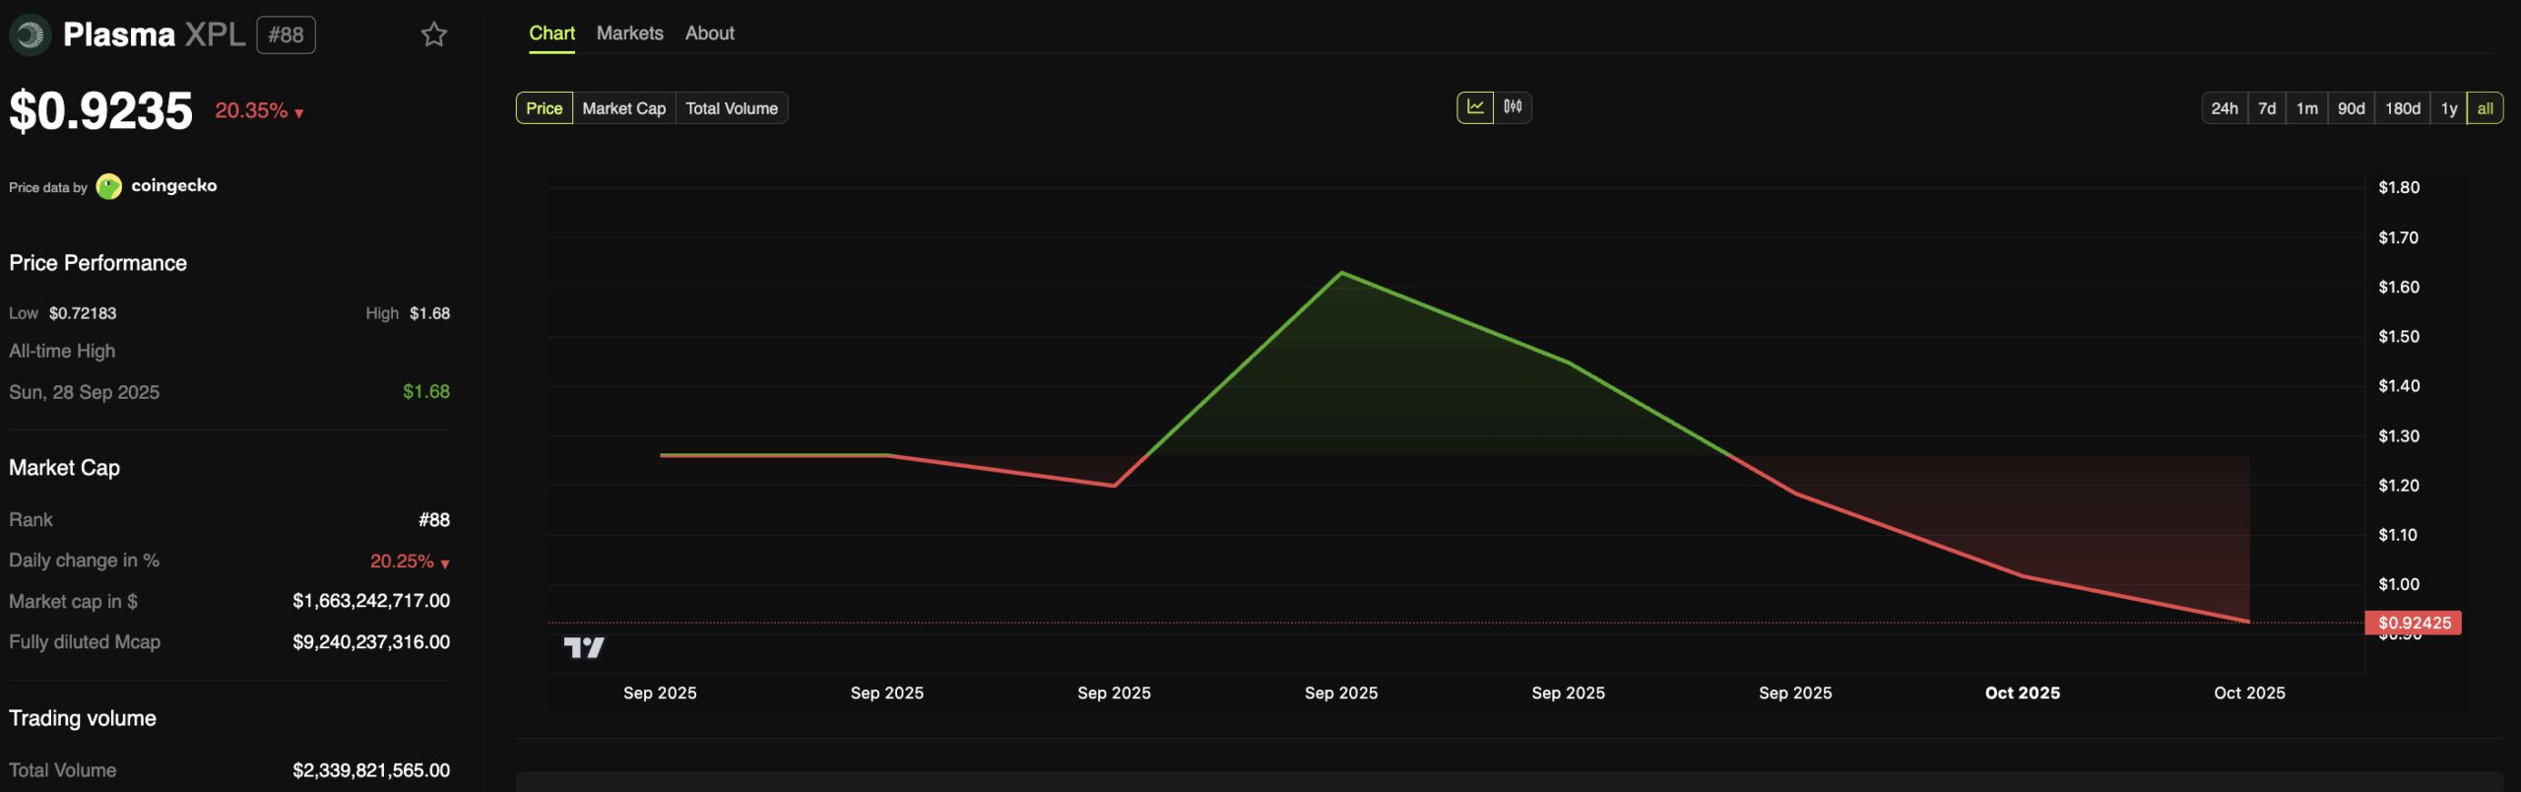Click the red $0.92425 price marker
Screen dimensions: 2521x792
pos(2413,623)
